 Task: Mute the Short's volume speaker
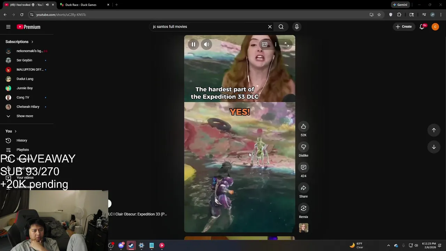tap(207, 44)
